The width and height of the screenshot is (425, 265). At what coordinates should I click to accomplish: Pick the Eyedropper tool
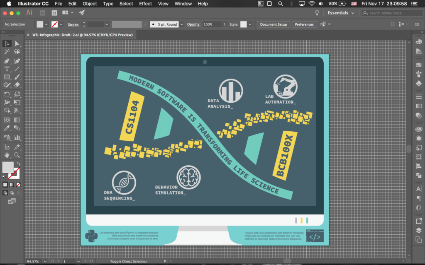(x=7, y=128)
